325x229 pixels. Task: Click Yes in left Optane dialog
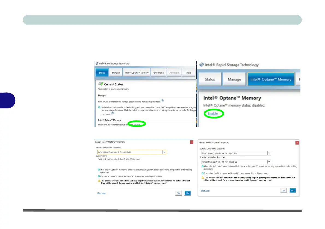coord(178,193)
